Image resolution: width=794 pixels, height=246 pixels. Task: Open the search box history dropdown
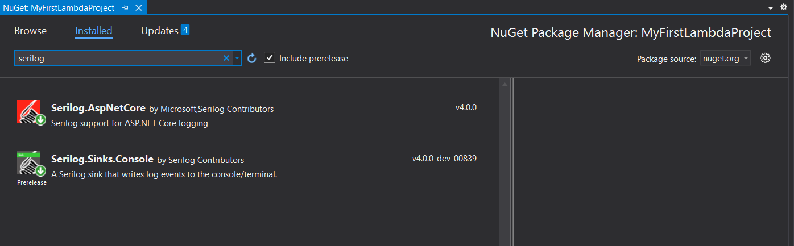tap(238, 58)
